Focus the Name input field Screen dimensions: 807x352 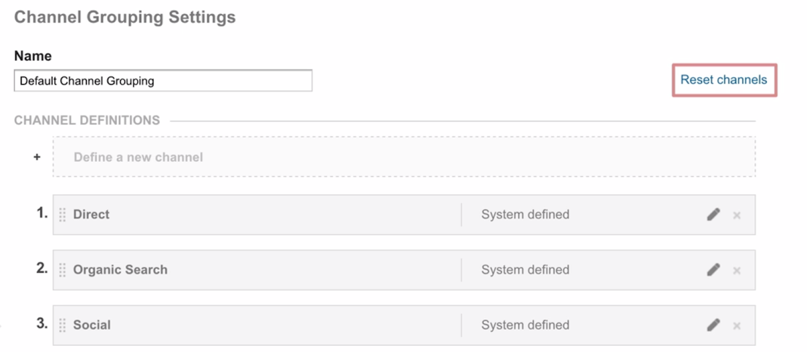click(x=163, y=81)
